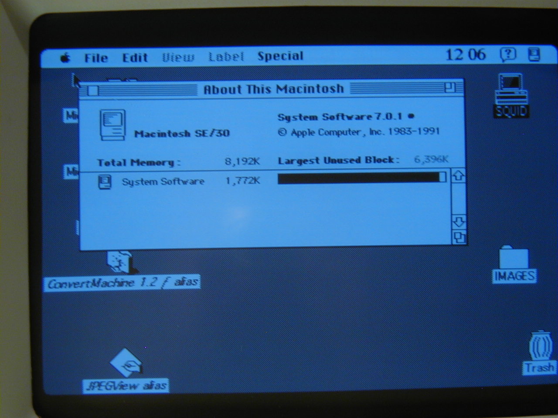Click the menu bar clock showing 12 06
Viewport: 558px width, 418px height.
pyautogui.click(x=466, y=54)
